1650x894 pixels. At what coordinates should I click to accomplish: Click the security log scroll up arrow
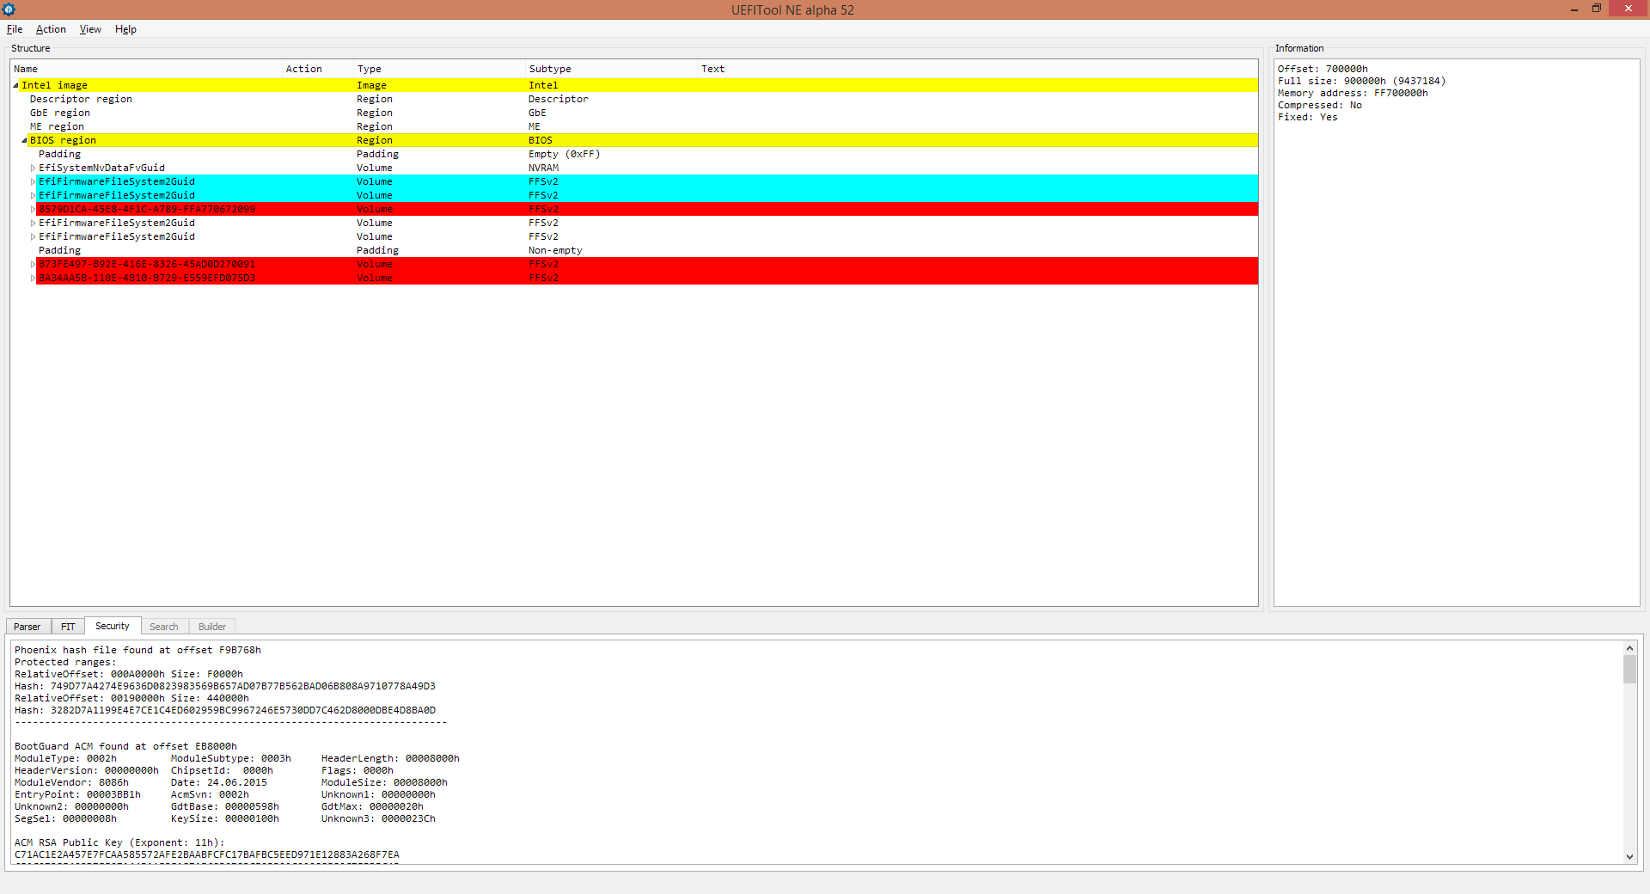pos(1629,648)
